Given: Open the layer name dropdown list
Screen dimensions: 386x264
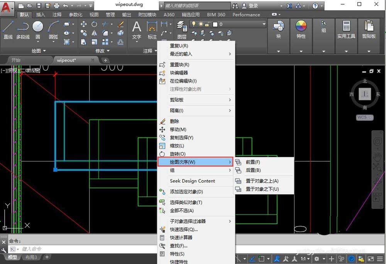Looking at the screenshot, I should [x=264, y=24].
